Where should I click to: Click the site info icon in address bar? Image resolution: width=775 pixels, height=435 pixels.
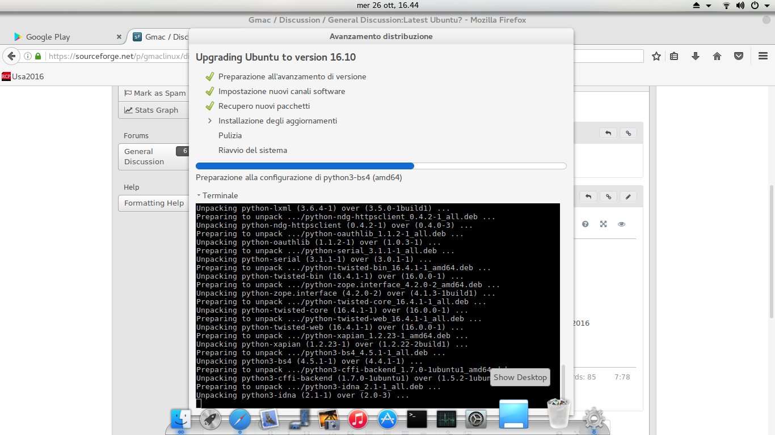(x=27, y=56)
